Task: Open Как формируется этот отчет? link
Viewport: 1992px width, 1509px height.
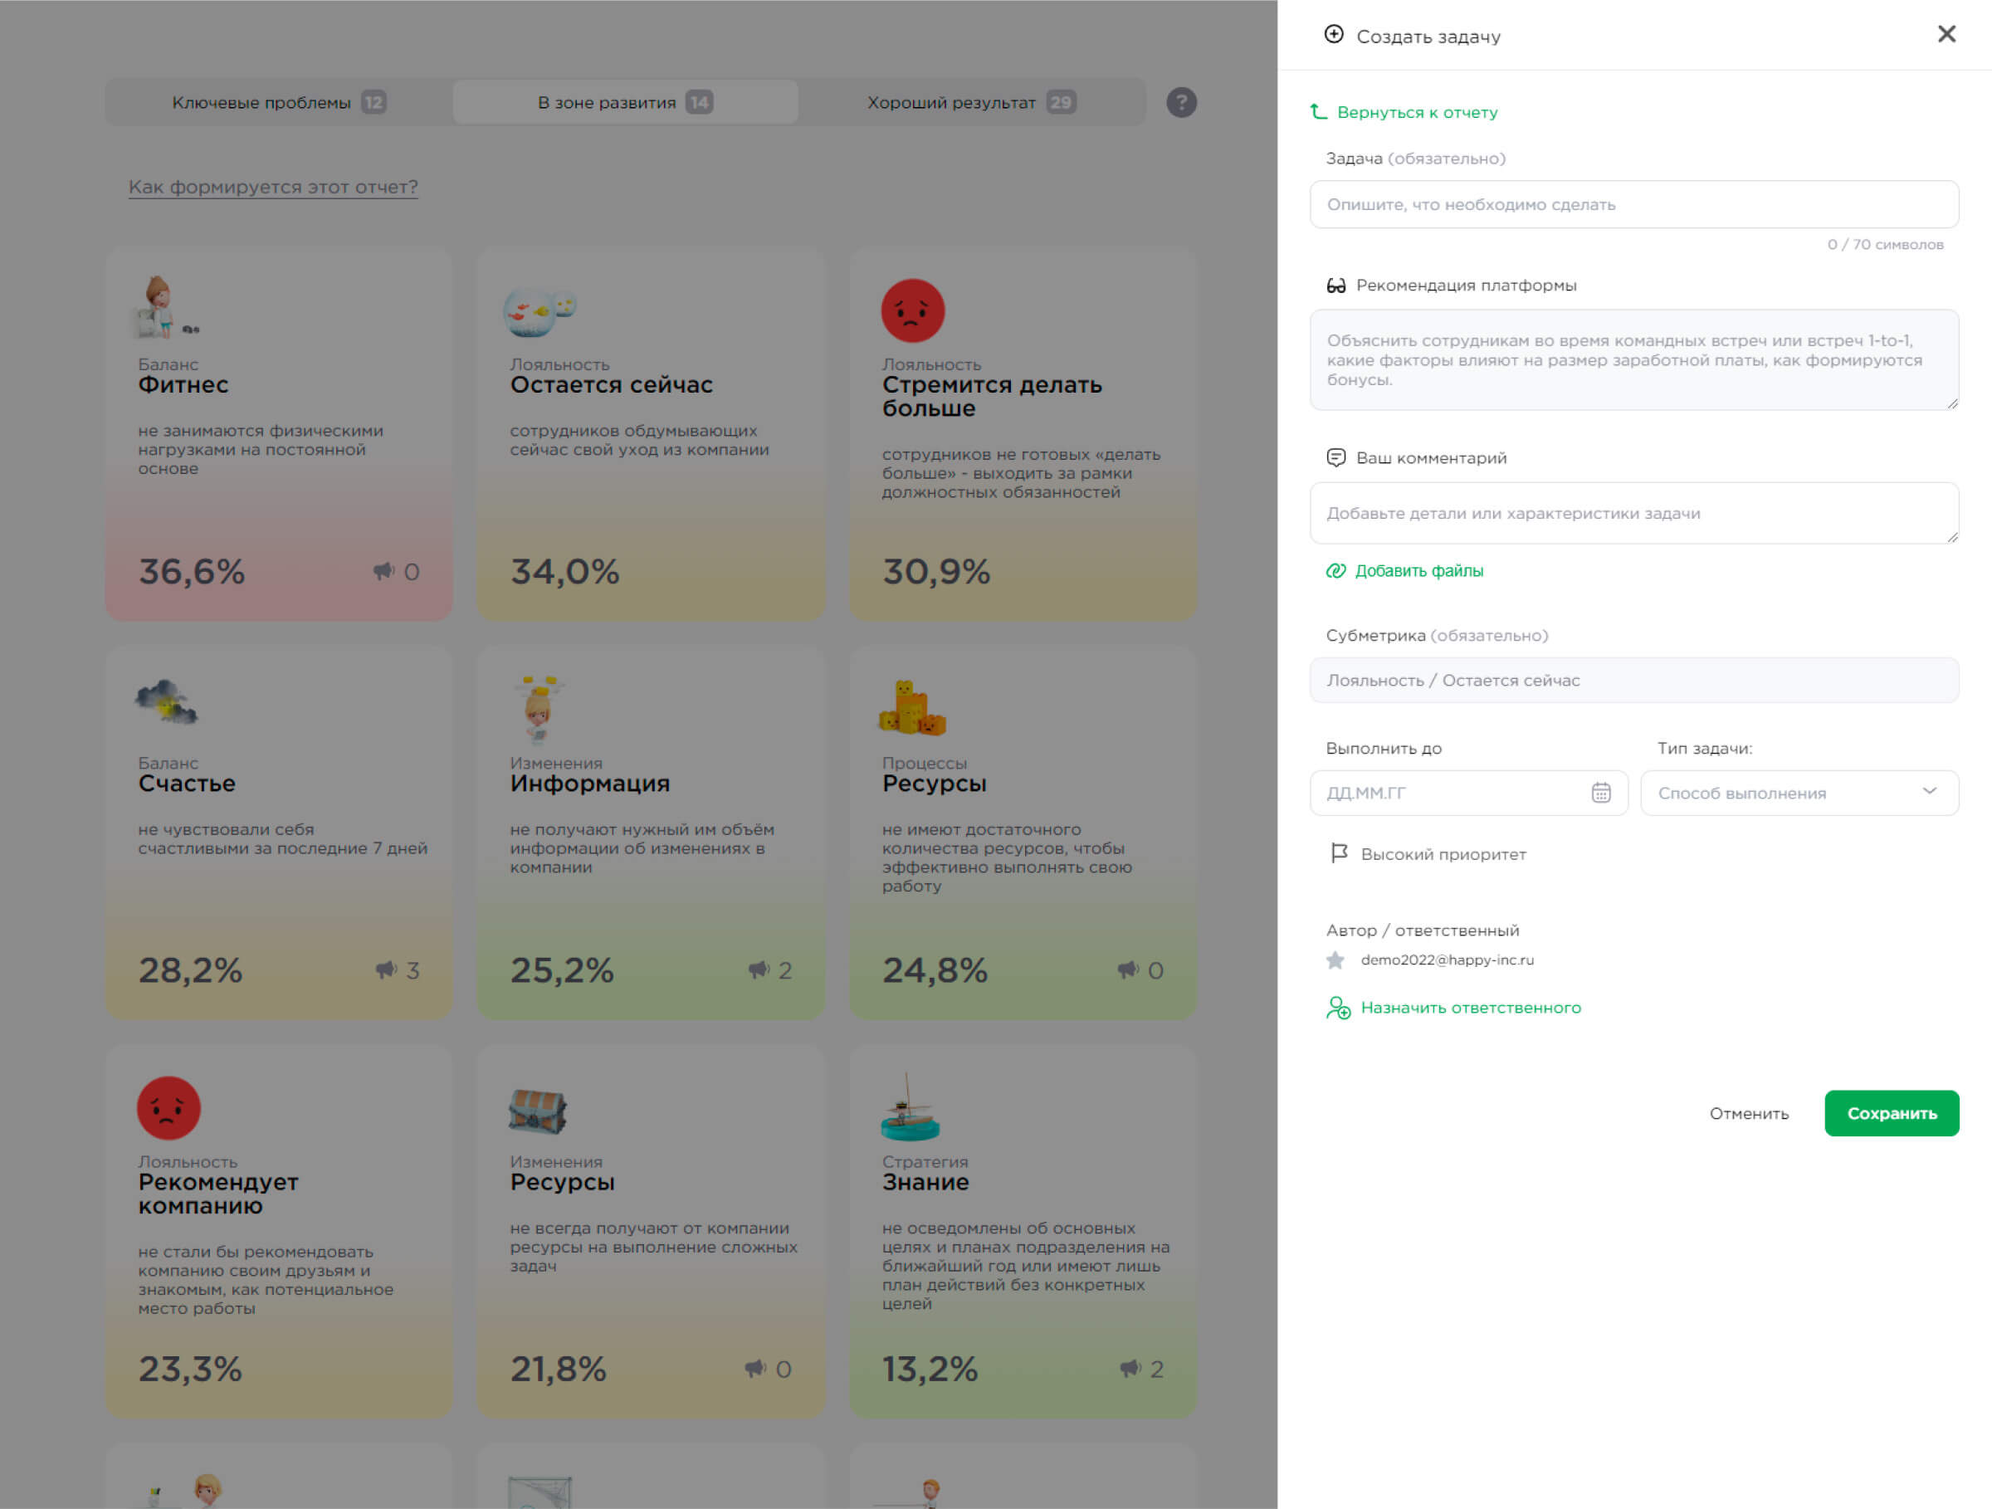Action: click(x=272, y=187)
